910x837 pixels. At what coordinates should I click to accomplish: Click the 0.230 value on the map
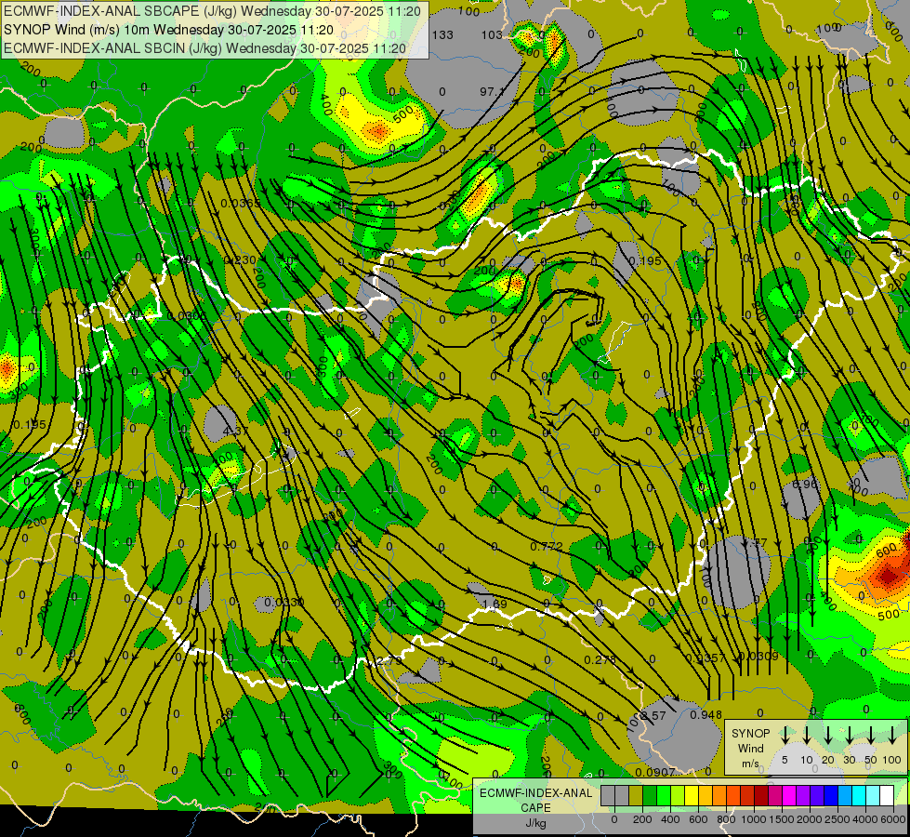(240, 260)
